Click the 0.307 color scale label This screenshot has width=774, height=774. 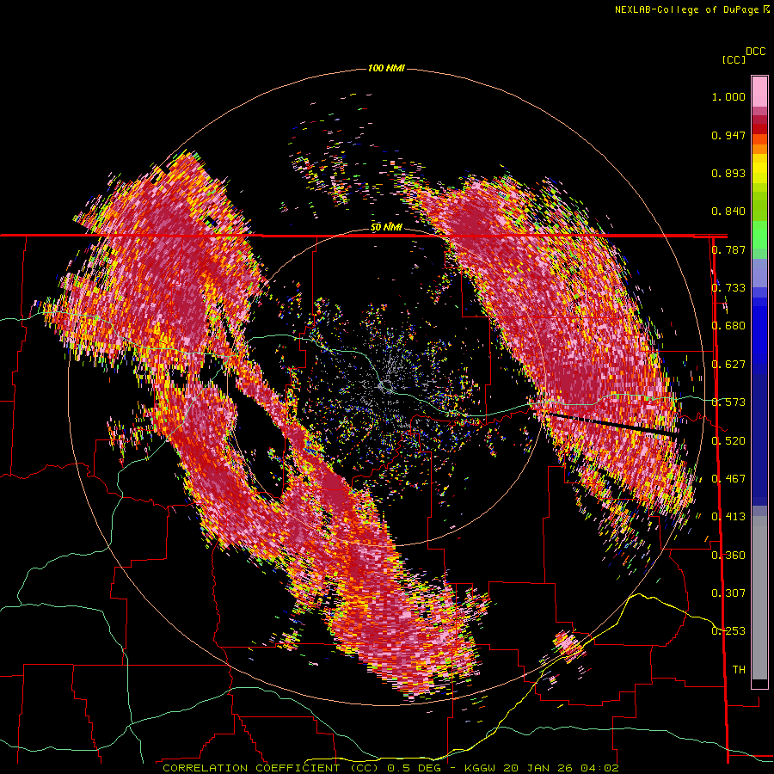pyautogui.click(x=728, y=593)
